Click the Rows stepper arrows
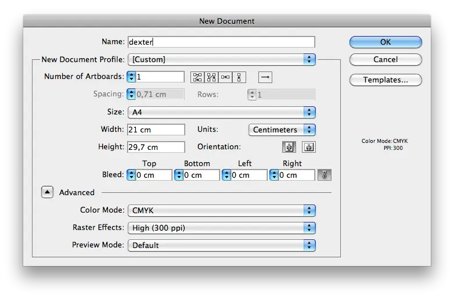The width and height of the screenshot is (454, 298). coord(252,95)
